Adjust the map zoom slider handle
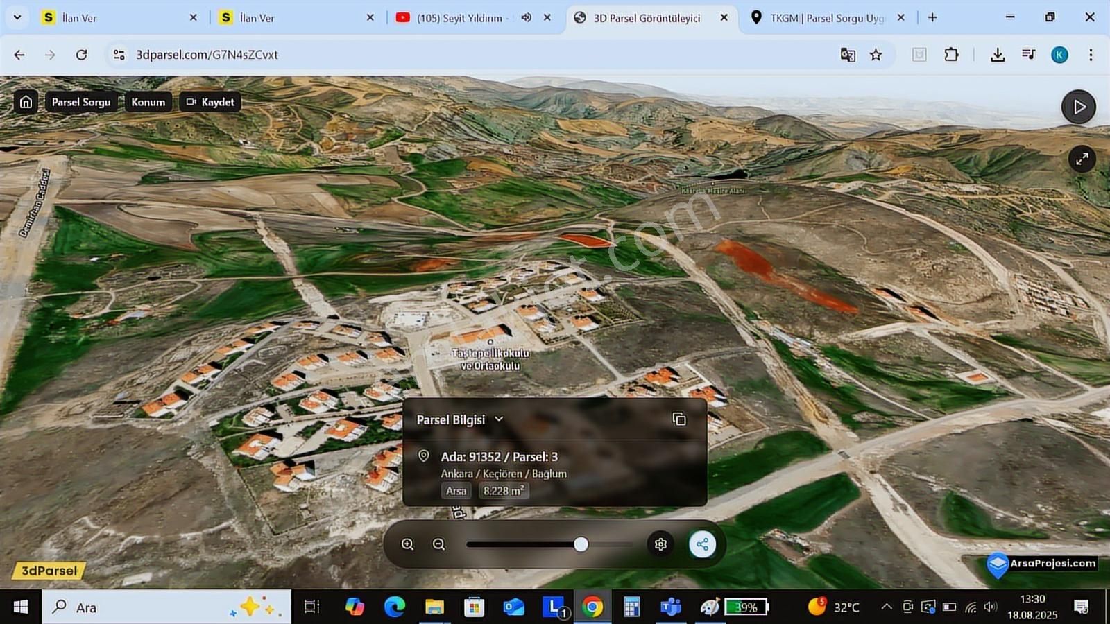Viewport: 1110px width, 624px height. point(581,544)
